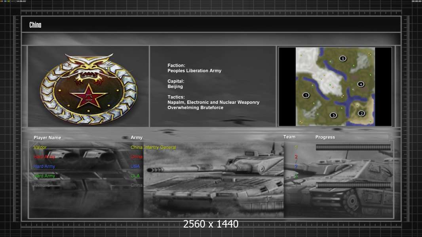
Task: Click Valdor's yellow team number 1
Action: (x=296, y=147)
